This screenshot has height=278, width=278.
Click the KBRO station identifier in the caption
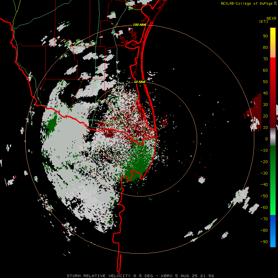coord(167,276)
